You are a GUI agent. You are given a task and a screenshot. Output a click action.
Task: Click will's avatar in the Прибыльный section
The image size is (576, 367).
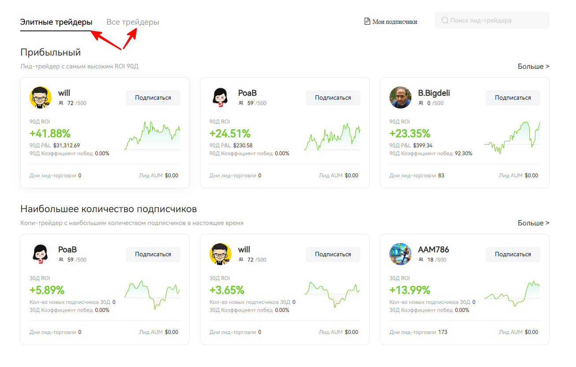point(41,97)
